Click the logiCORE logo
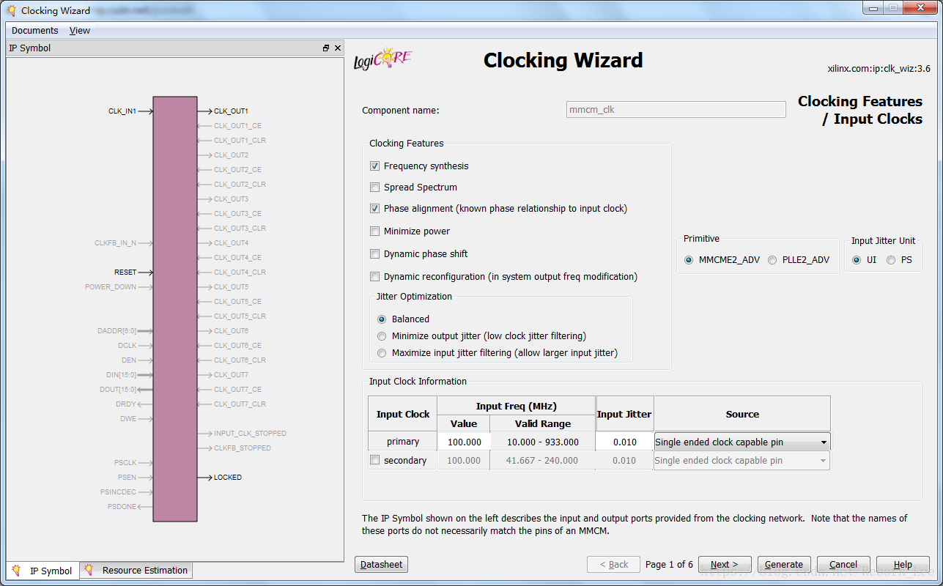The height and width of the screenshot is (586, 943). [383, 59]
